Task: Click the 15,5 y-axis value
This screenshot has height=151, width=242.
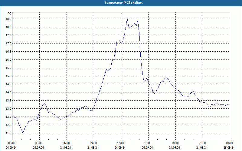Action: point(8,68)
